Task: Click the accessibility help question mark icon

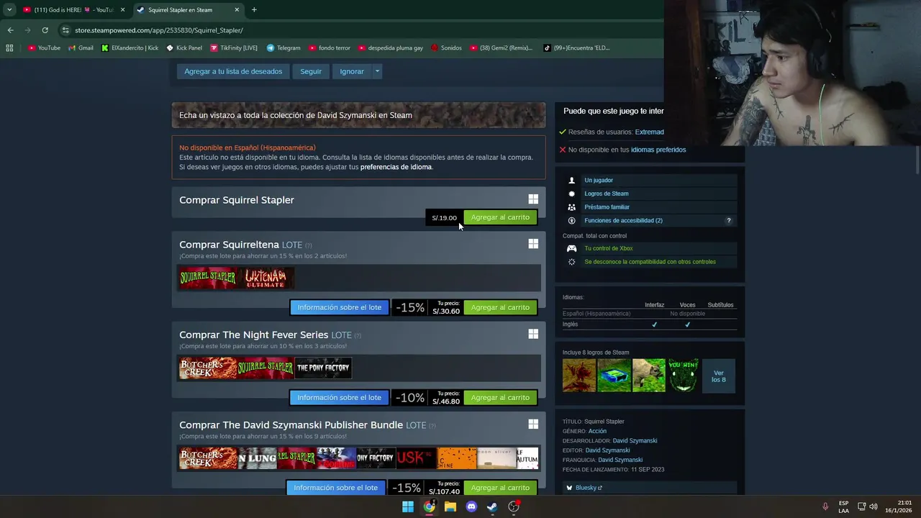Action: coord(728,221)
